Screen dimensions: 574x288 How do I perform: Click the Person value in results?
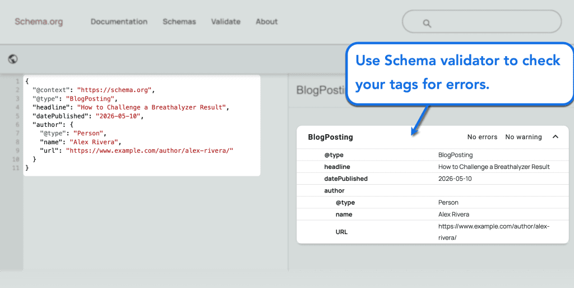[448, 203]
